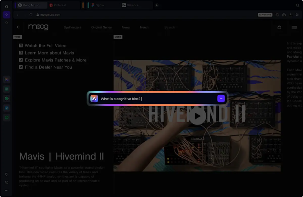Click the moogmusic.com address bar URL
This screenshot has width=303, height=197.
click(x=50, y=15)
